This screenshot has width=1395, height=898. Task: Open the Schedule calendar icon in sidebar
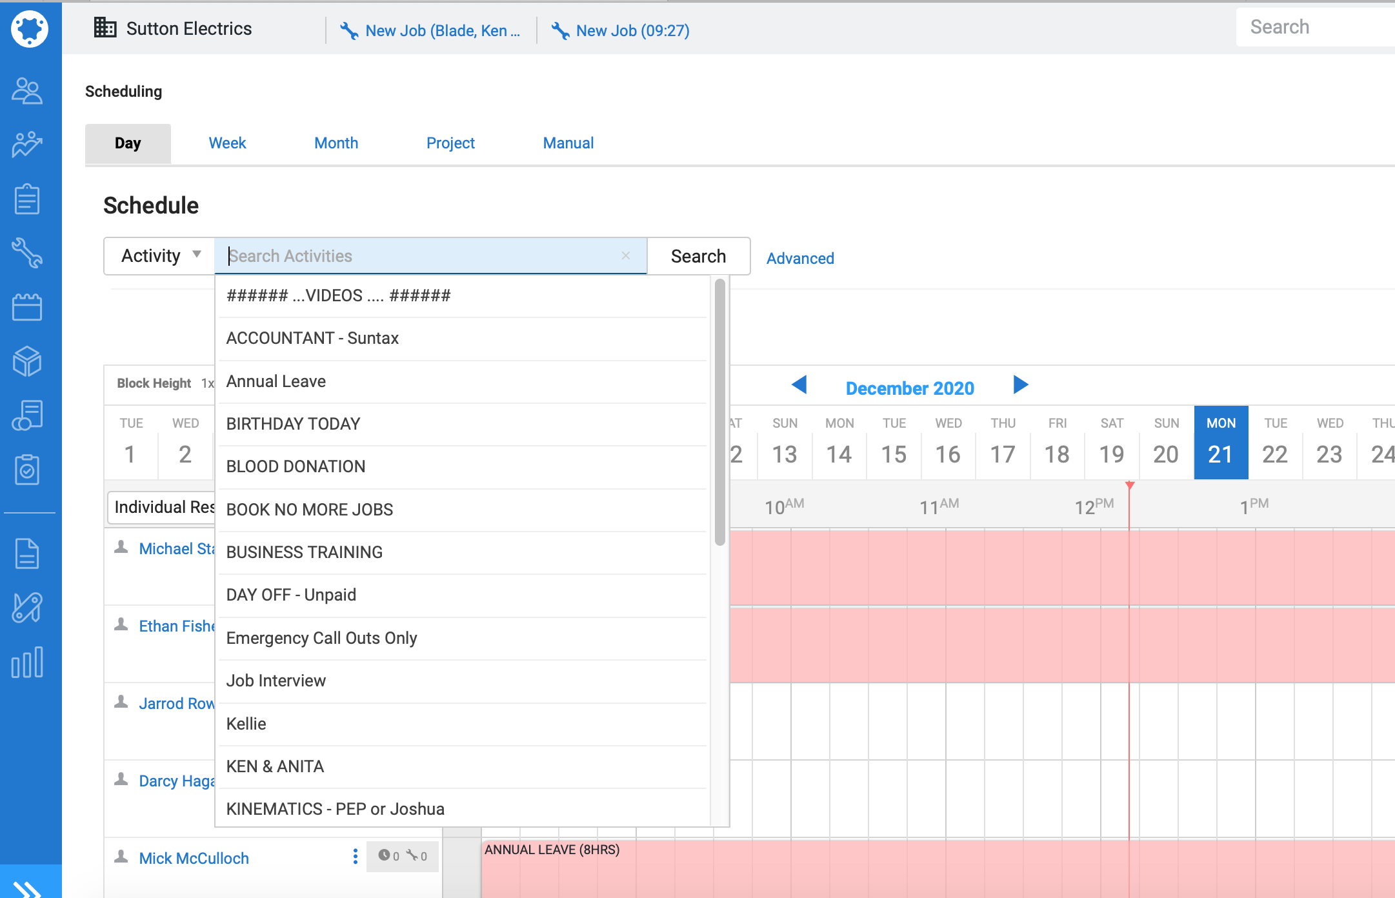(27, 307)
